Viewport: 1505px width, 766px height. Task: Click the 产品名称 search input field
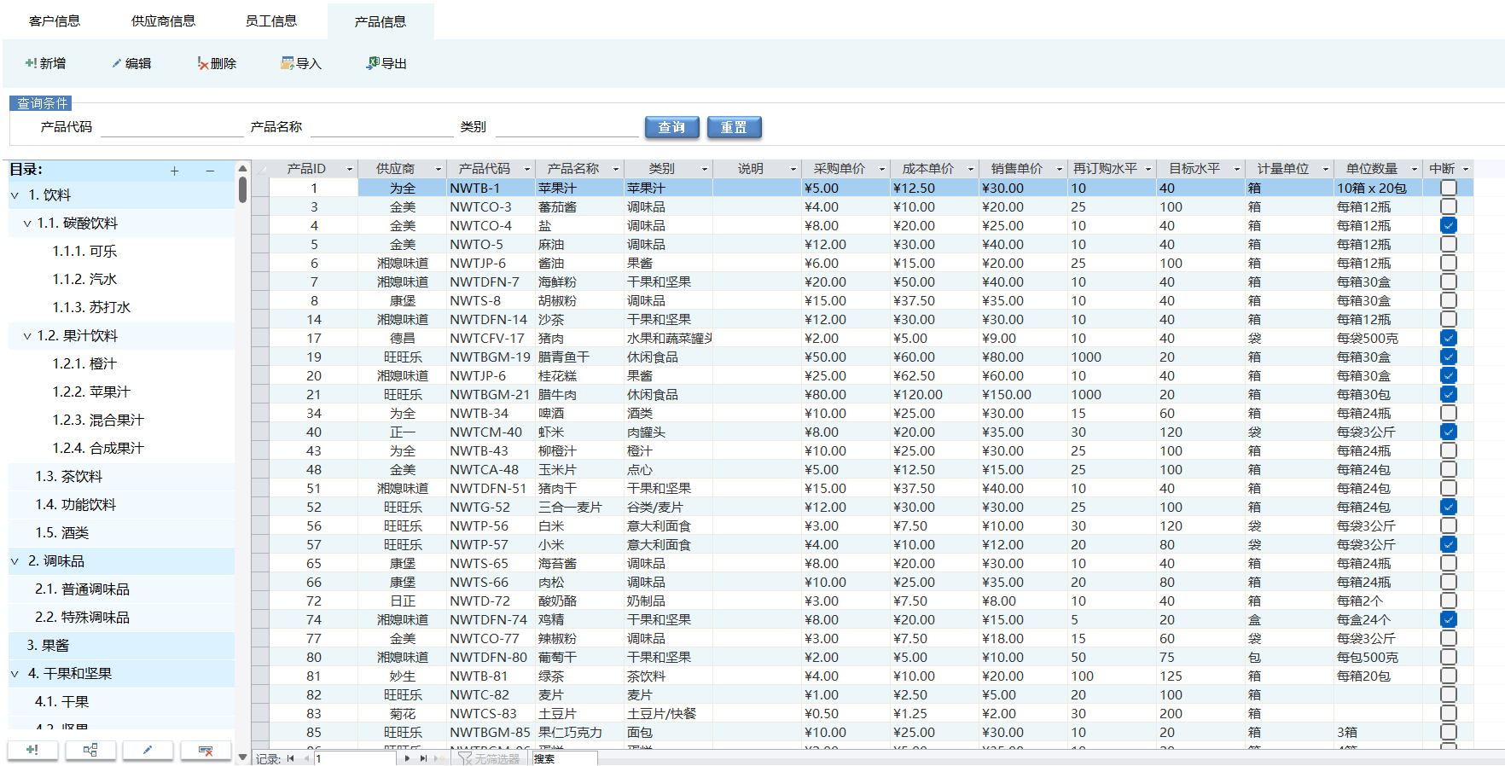click(381, 127)
